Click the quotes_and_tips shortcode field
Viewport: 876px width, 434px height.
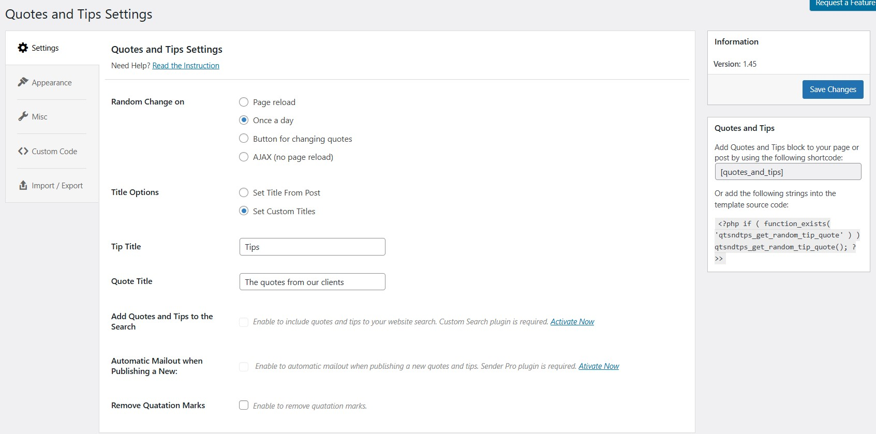(x=788, y=172)
